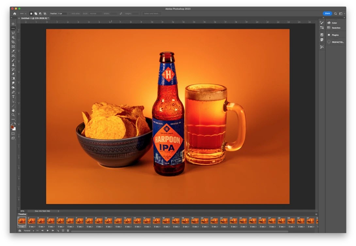Open the Brushes panel icon
Viewport: 356px width, 246px height.
point(322,23)
